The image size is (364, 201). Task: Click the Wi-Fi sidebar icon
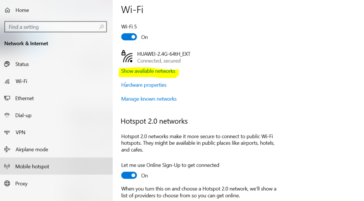click(7, 82)
